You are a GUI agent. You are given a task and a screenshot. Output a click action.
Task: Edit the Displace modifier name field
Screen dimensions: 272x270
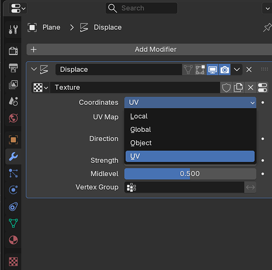[x=119, y=70]
